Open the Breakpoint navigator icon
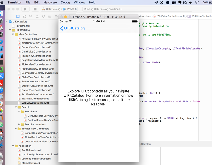Viewport: 212px width, 165px height. [56, 16]
